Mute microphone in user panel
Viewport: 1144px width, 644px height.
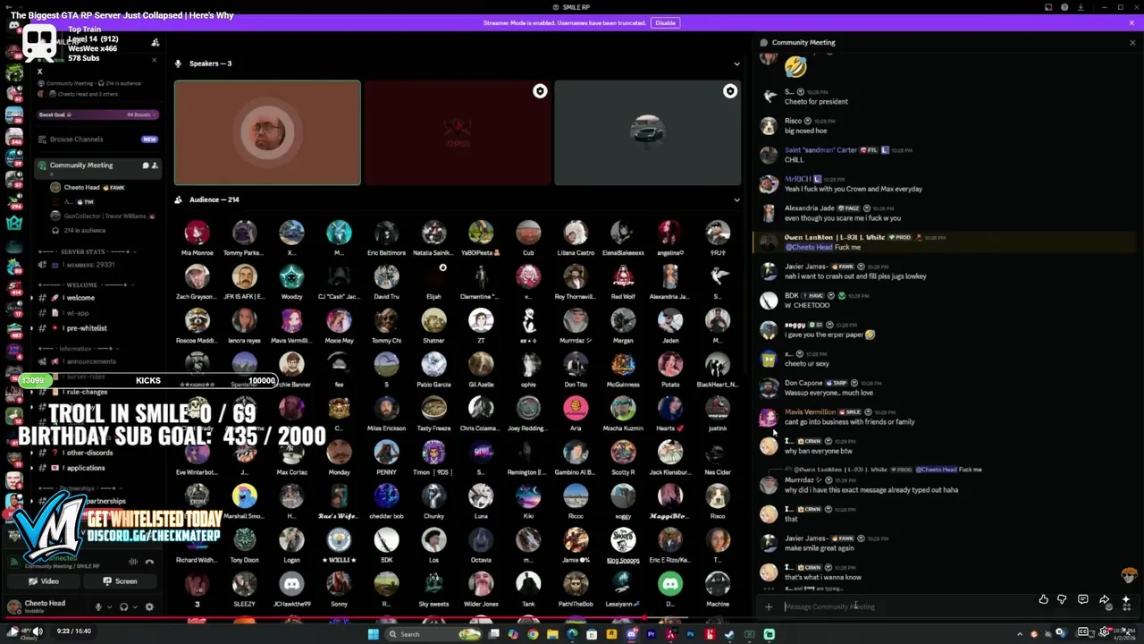(98, 606)
